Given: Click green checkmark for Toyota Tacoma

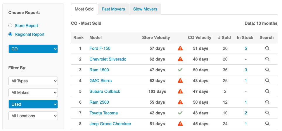Looking at the screenshot, I should pos(180,113).
